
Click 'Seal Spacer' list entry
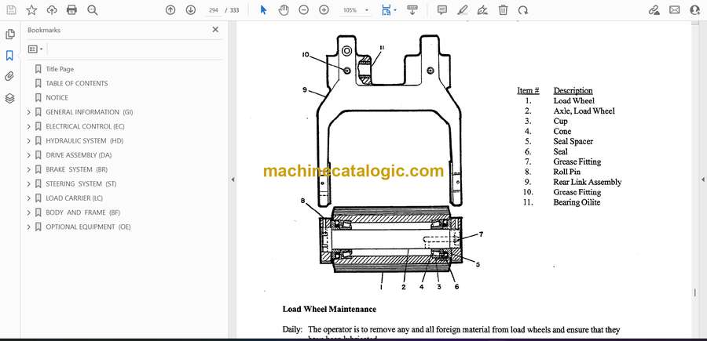573,141
